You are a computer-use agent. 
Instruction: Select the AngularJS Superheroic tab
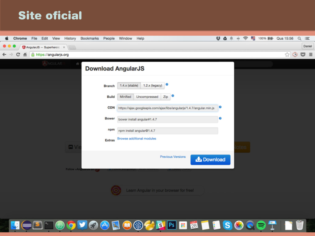click(x=43, y=47)
